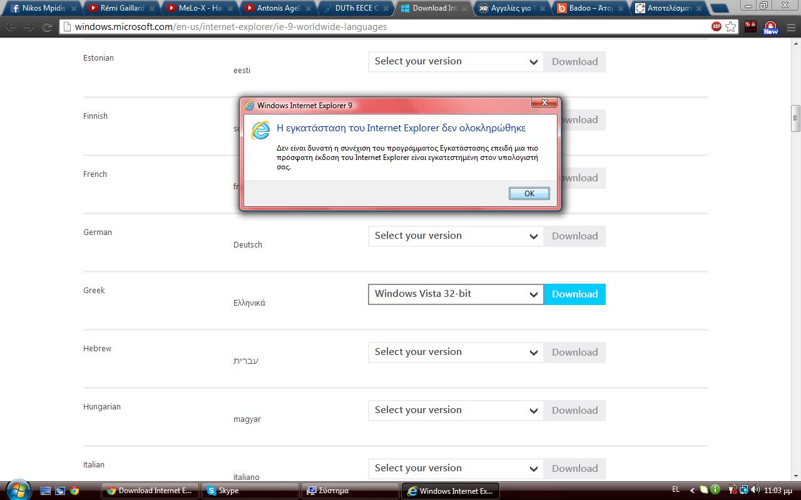This screenshot has height=500, width=801.
Task: Reload the page with the refresh icon
Action: click(47, 27)
